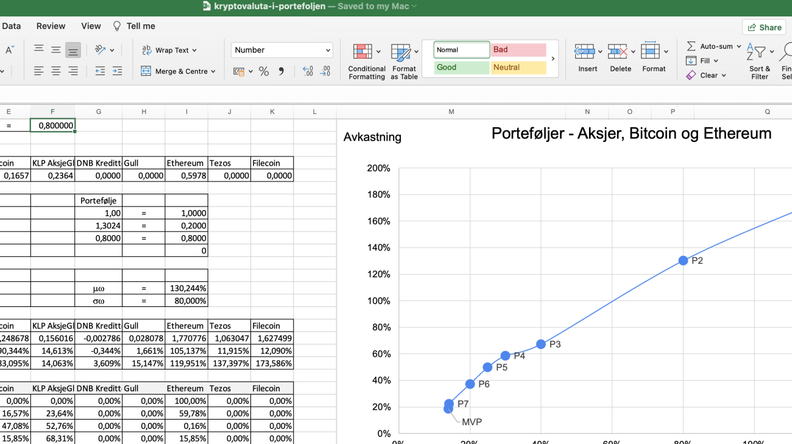Viewport: 792px width, 444px height.
Task: Align text to middle of cell
Action: pos(55,50)
